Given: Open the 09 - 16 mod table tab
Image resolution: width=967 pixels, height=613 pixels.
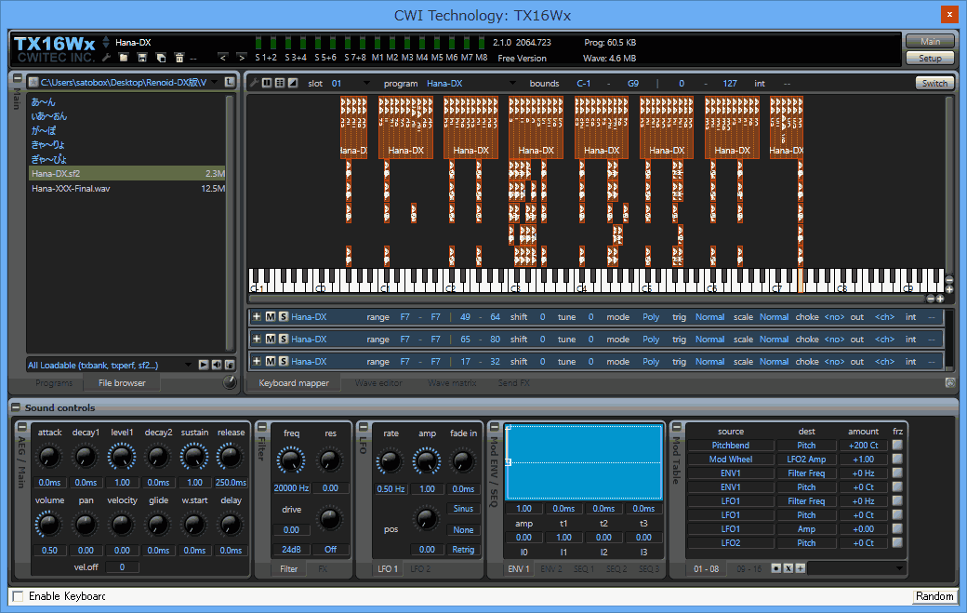Looking at the screenshot, I should coord(749,568).
